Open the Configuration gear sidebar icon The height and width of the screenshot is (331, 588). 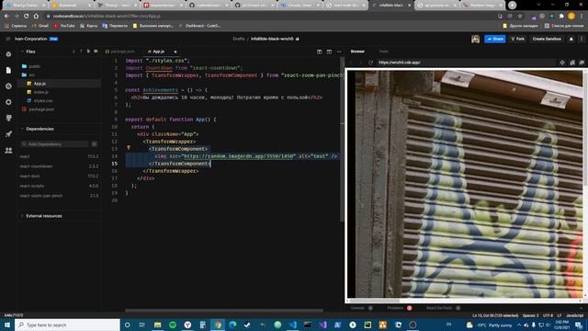click(x=8, y=102)
